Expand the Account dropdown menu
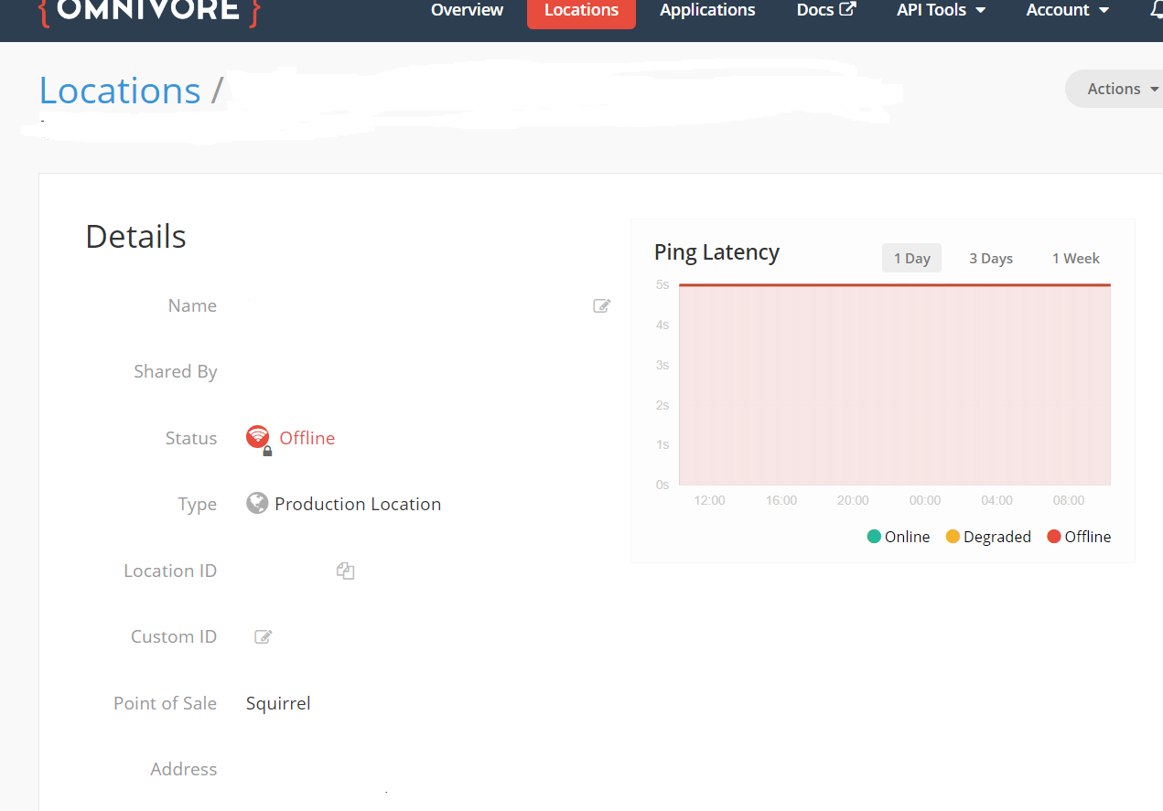Screen dimensions: 1163x811 coord(1067,10)
